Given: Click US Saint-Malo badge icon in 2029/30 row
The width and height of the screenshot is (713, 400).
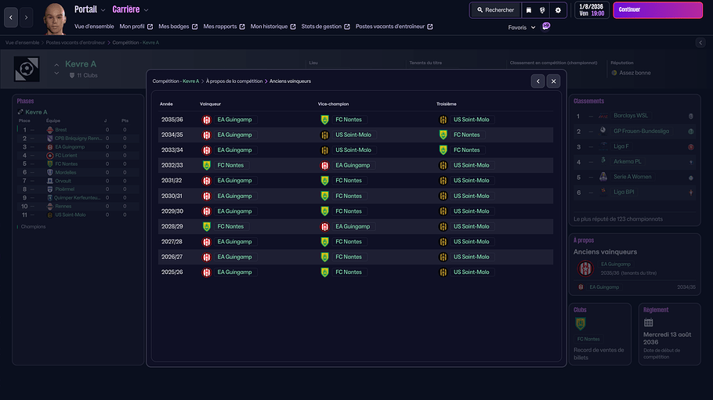Looking at the screenshot, I should point(443,211).
